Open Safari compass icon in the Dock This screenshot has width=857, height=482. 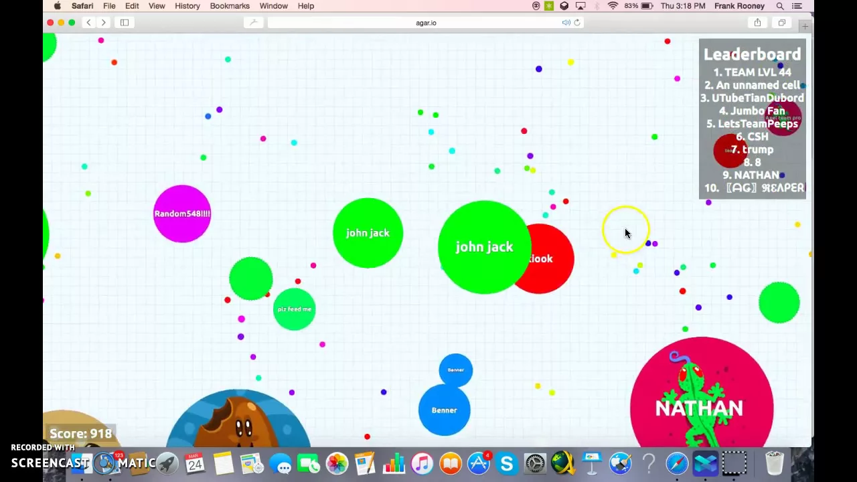(677, 463)
